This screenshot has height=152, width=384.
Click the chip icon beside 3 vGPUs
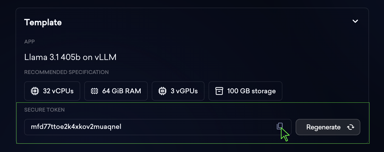162,91
